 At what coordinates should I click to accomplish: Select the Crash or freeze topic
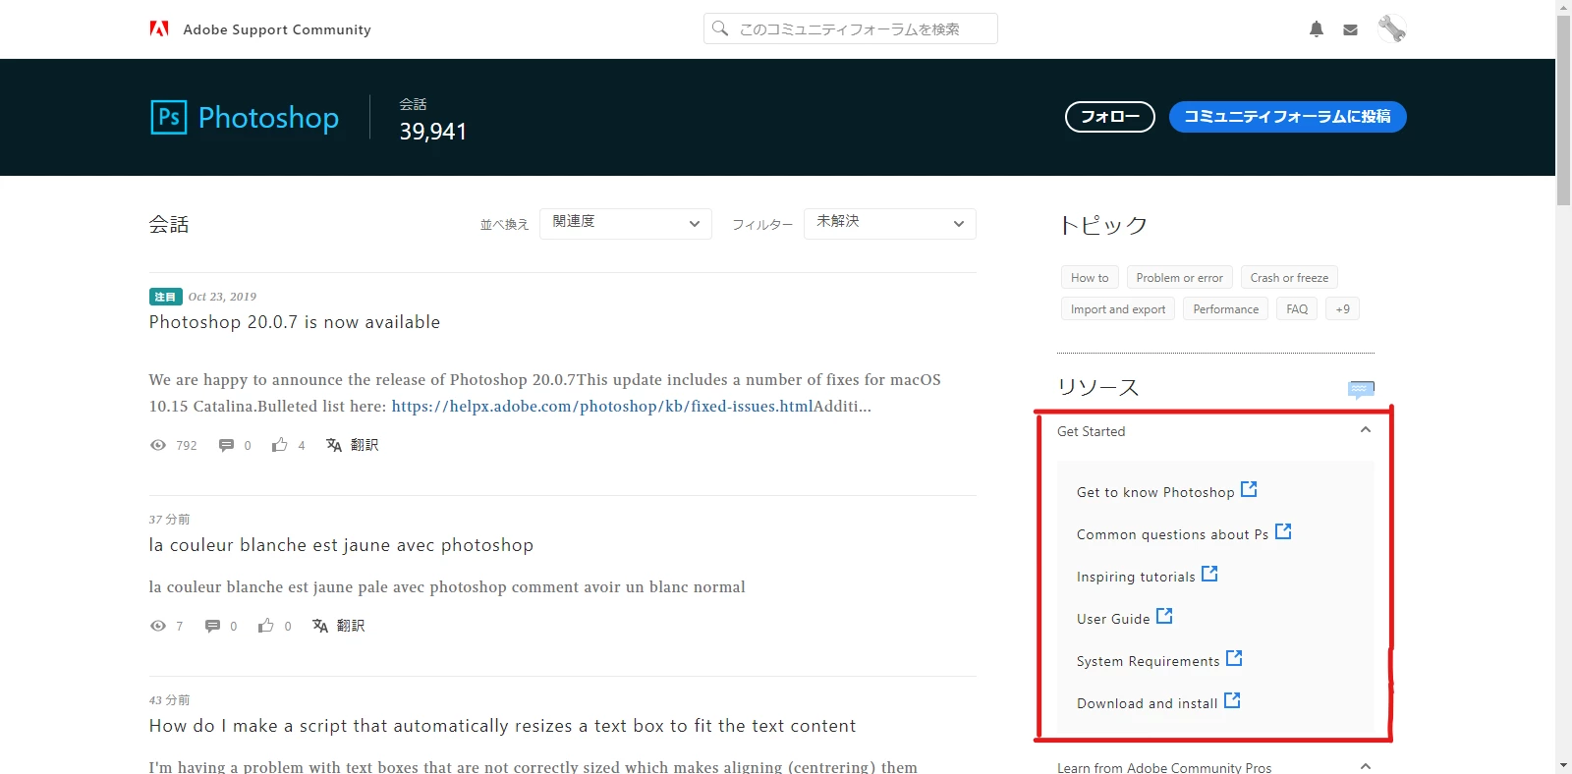[1289, 277]
